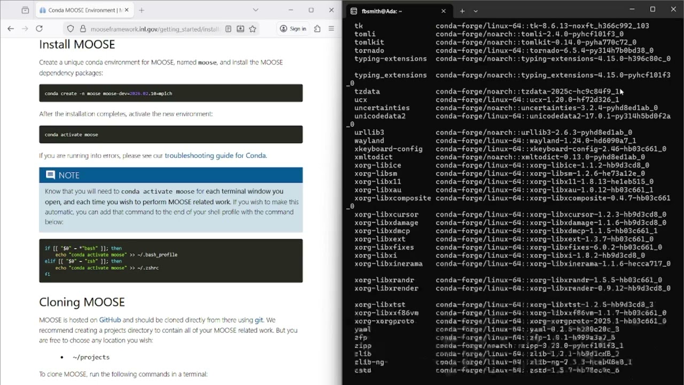Click the xmltodict package name in terminal
Image resolution: width=684 pixels, height=385 pixels.
374,157
